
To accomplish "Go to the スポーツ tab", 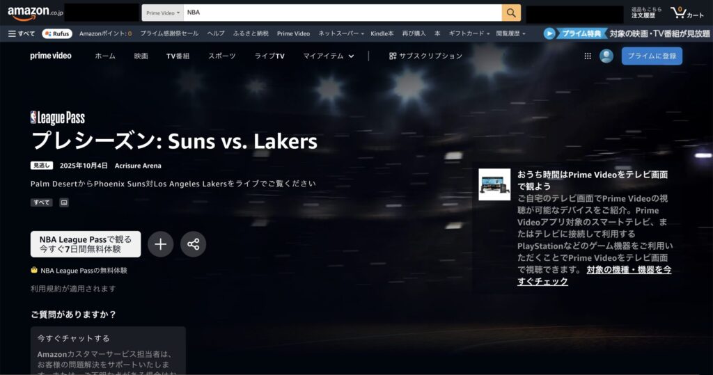I will point(221,56).
